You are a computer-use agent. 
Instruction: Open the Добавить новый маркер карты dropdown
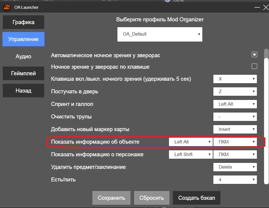(235, 129)
